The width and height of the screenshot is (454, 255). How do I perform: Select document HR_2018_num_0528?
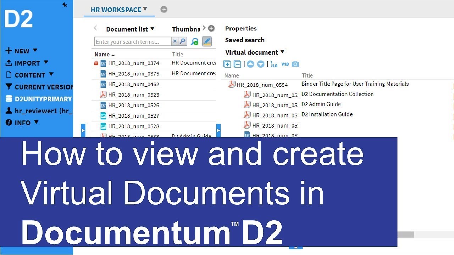[x=134, y=126]
